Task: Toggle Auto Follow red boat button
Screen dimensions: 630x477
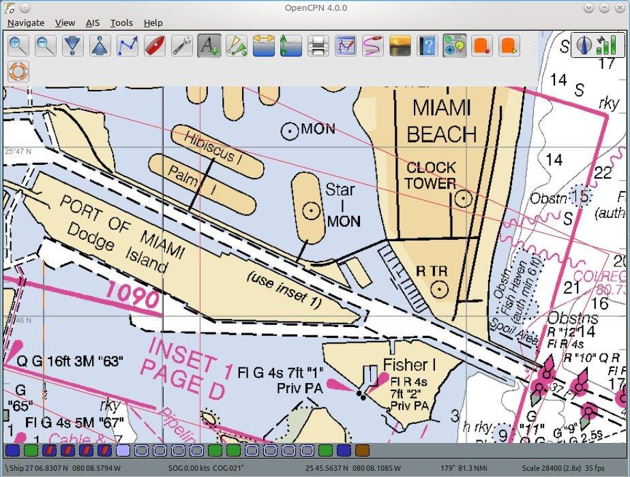Action: 155,46
